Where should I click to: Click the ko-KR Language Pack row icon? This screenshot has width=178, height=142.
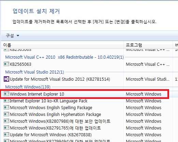point(6,101)
